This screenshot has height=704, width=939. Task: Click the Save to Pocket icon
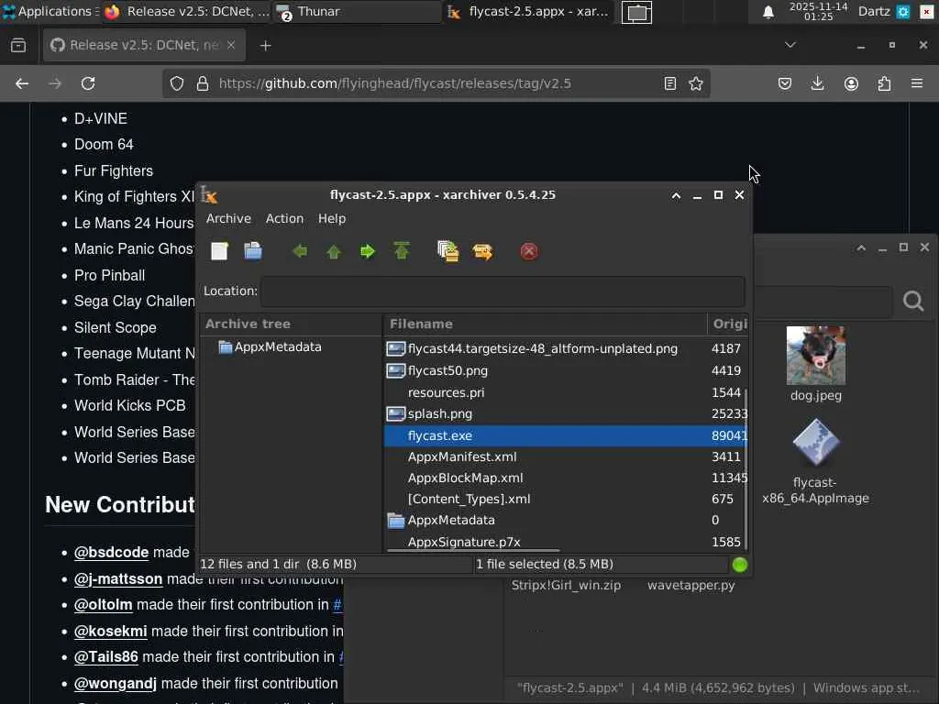[x=785, y=83]
